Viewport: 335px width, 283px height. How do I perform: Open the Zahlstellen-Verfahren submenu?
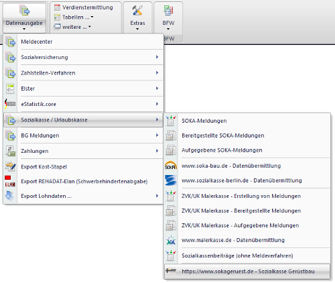pos(84,73)
